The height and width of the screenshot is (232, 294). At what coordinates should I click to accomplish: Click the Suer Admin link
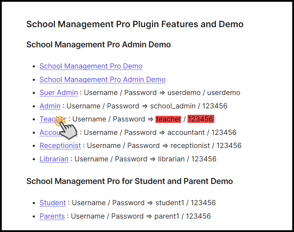59,93
